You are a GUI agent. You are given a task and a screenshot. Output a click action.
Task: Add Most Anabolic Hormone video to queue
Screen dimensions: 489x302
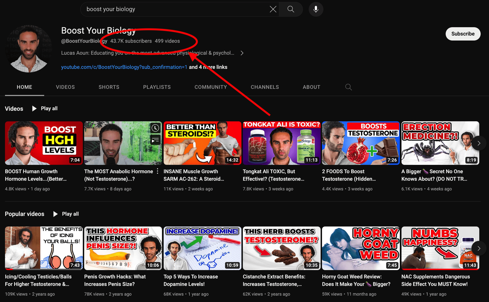[x=155, y=140]
